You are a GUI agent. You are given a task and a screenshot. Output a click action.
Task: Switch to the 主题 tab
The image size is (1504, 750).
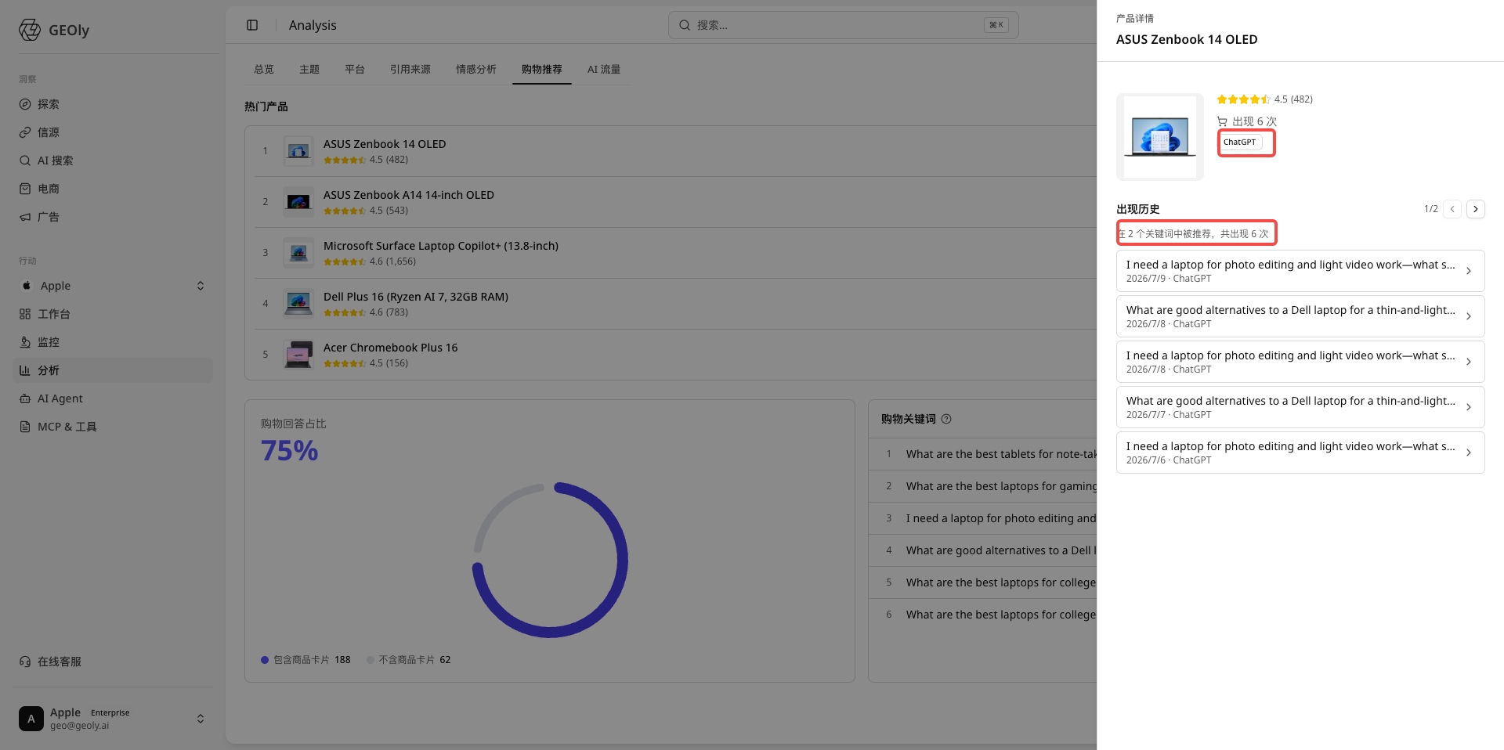point(309,70)
